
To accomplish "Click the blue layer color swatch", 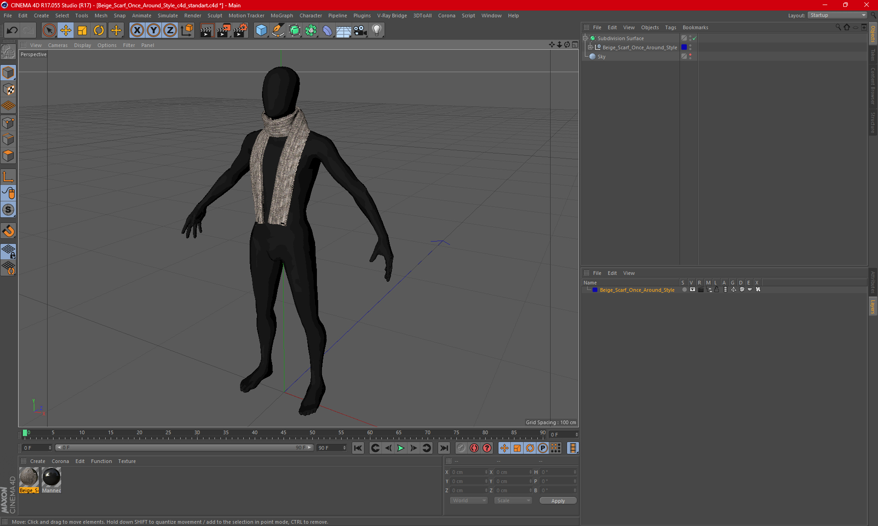I will pos(594,290).
